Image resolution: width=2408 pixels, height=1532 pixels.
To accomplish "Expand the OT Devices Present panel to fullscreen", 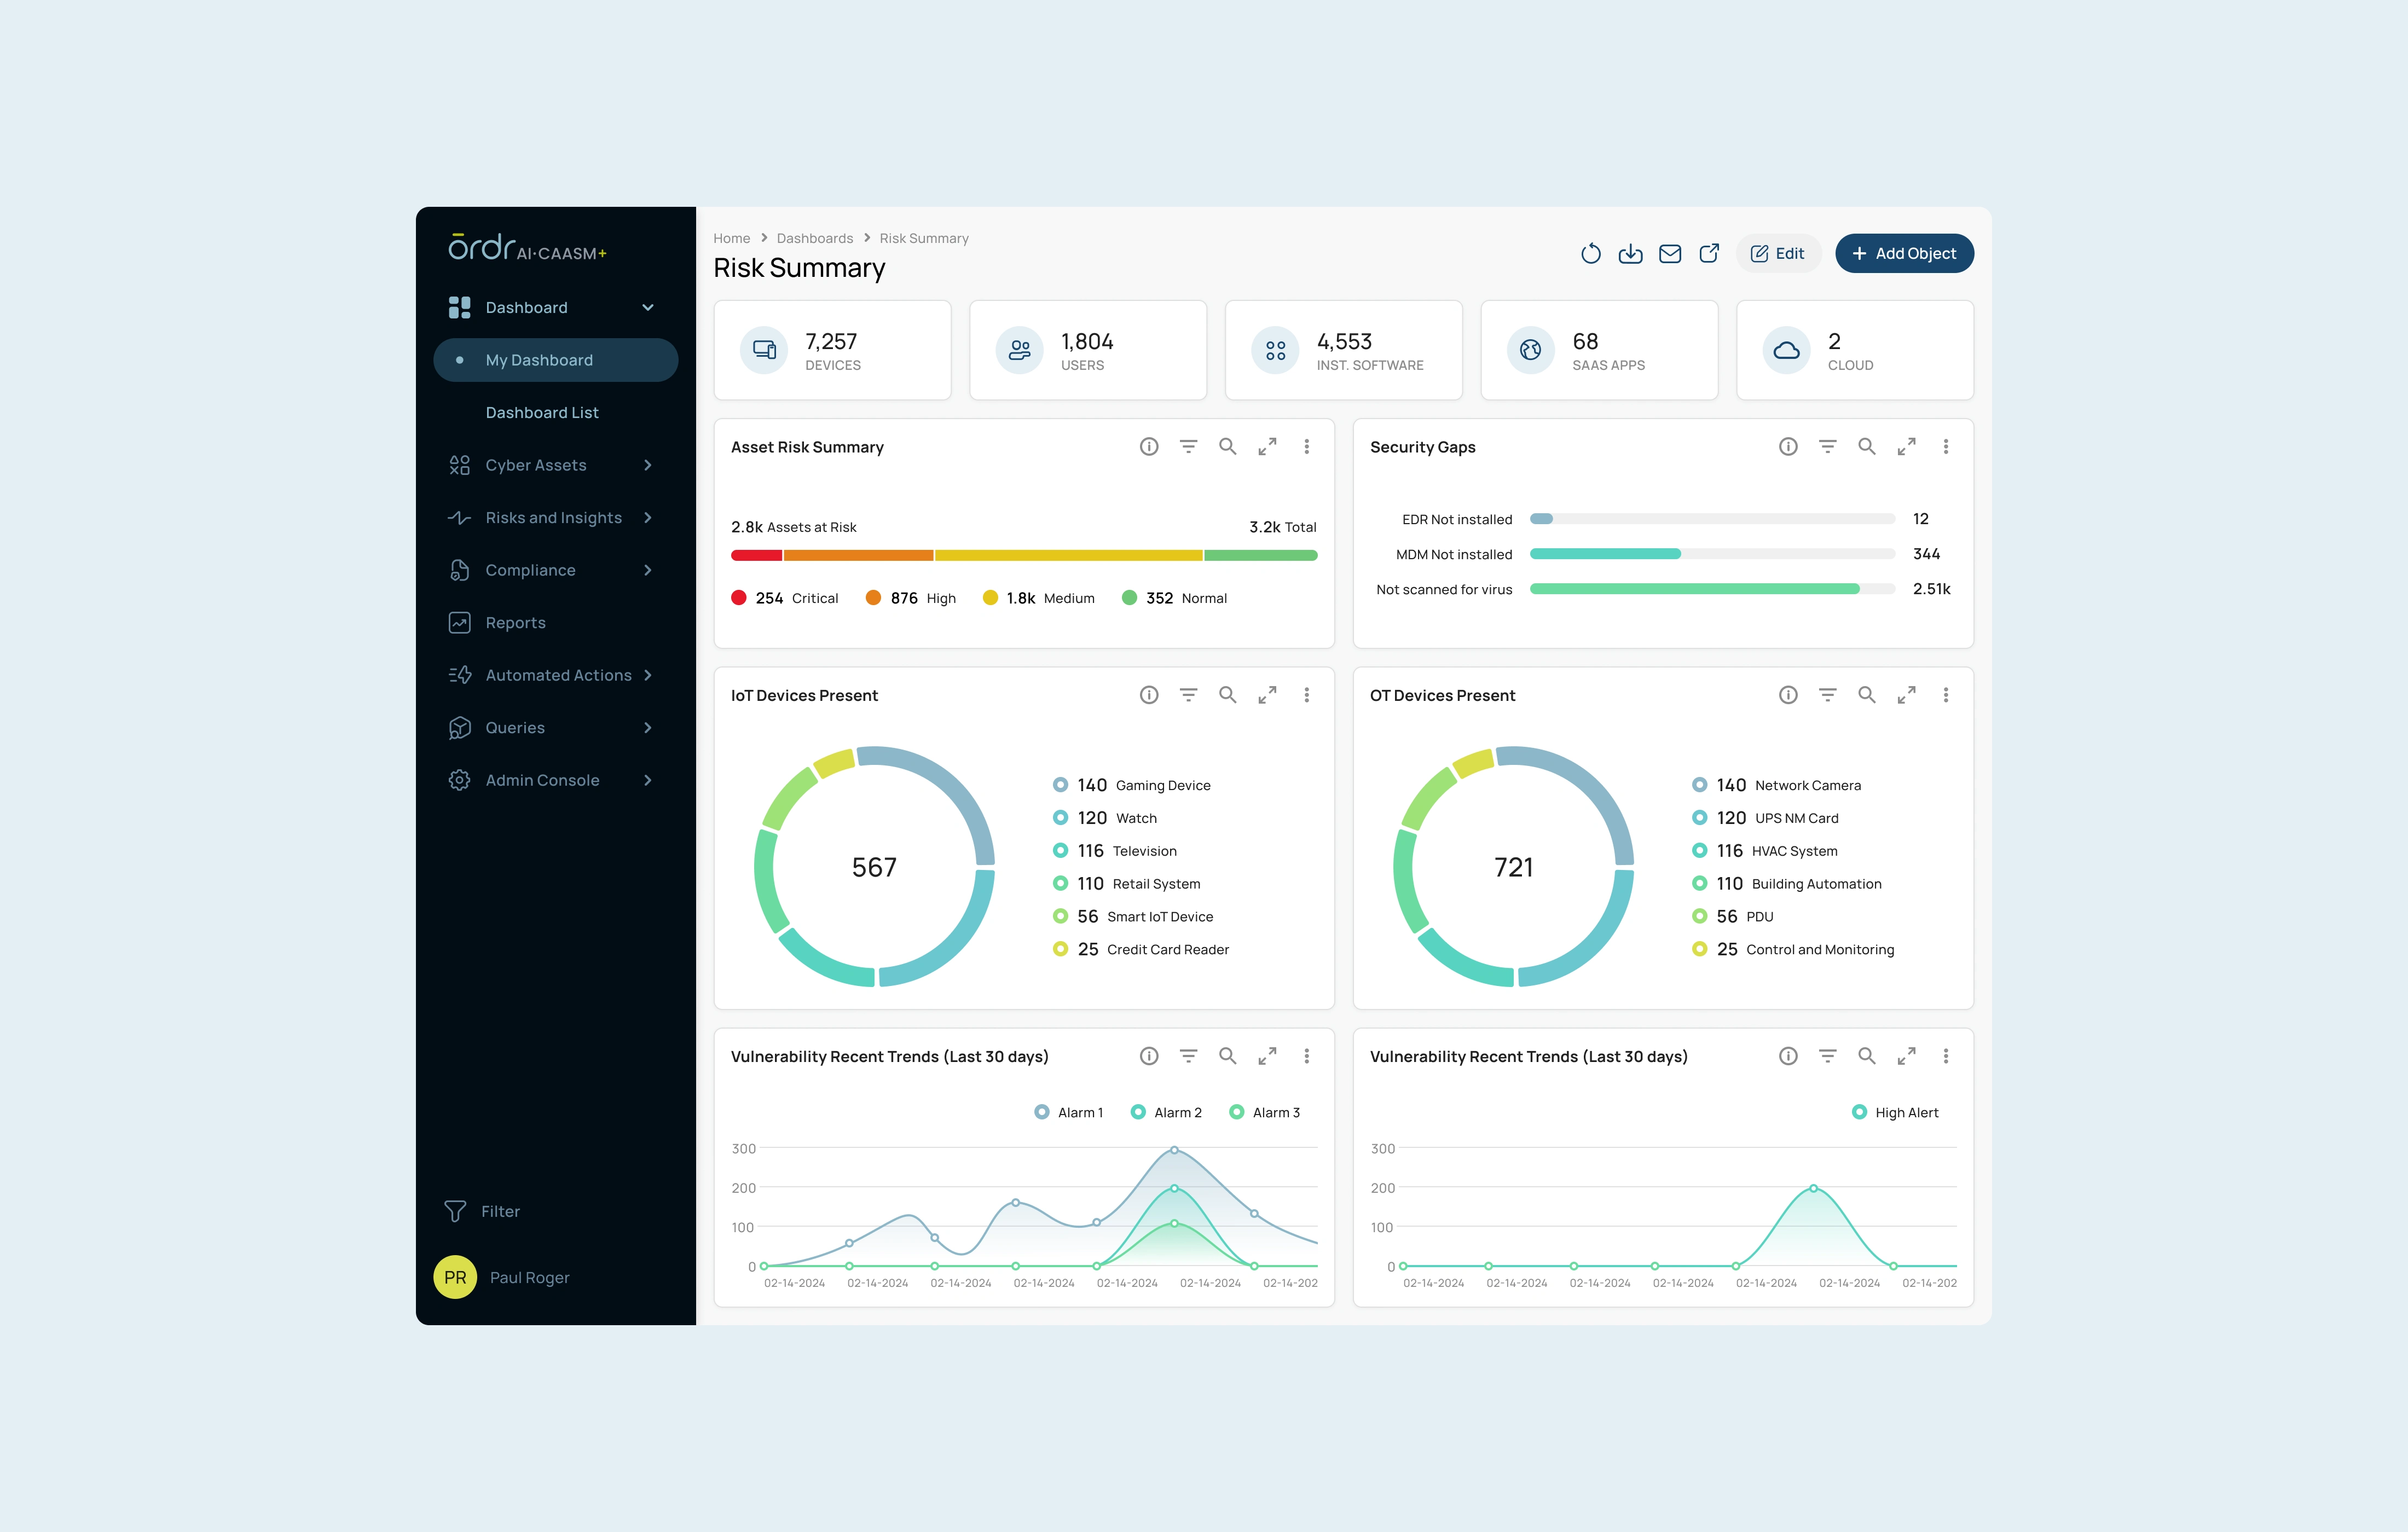I will click(x=1906, y=695).
